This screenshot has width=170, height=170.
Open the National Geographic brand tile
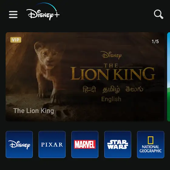[x=151, y=144]
